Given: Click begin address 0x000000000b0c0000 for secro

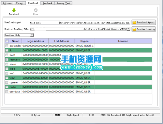Looking at the screenshot, I should [35, 64].
